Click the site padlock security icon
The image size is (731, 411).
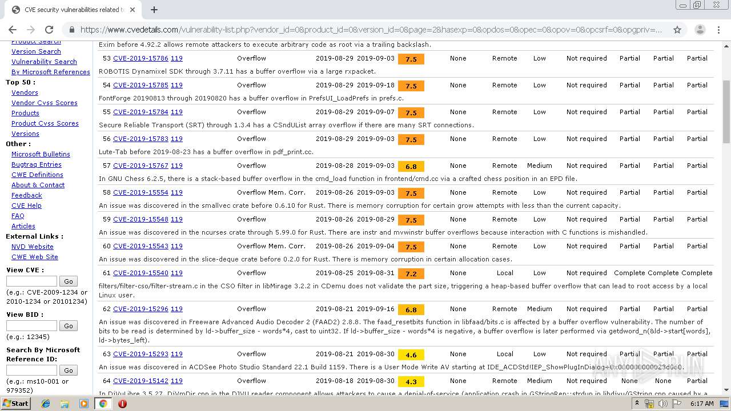tap(71, 30)
